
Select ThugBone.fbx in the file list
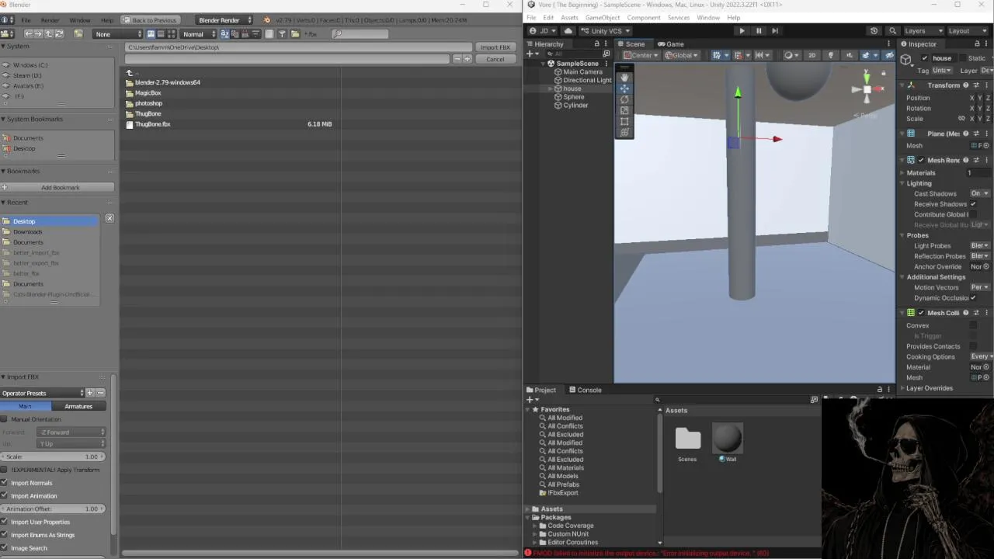click(x=153, y=124)
